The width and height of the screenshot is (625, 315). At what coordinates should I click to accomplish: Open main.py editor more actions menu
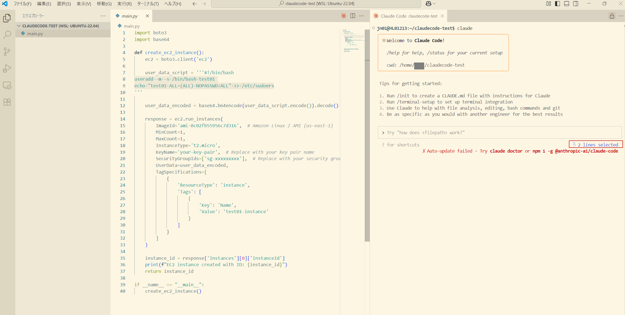[x=362, y=16]
